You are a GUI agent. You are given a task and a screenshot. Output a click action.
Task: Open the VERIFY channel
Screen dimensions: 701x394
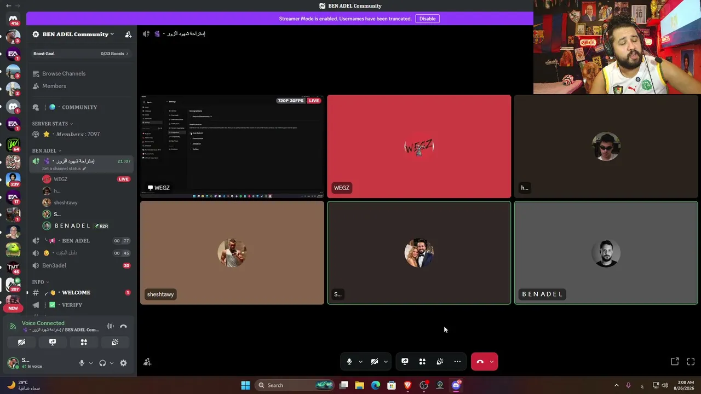coord(81,305)
